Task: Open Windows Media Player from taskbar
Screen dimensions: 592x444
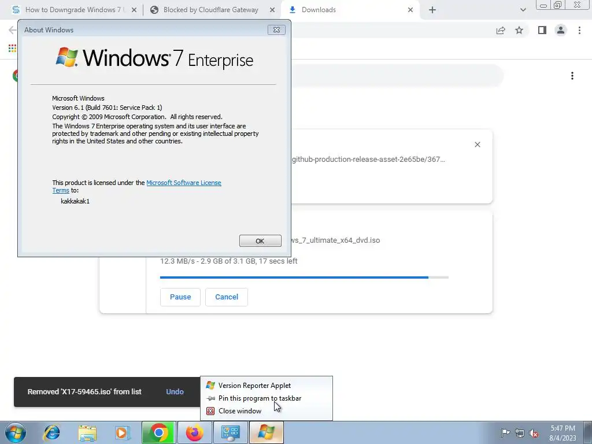Action: click(123, 432)
